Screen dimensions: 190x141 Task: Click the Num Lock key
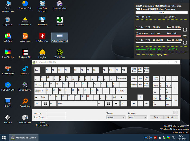(156, 78)
